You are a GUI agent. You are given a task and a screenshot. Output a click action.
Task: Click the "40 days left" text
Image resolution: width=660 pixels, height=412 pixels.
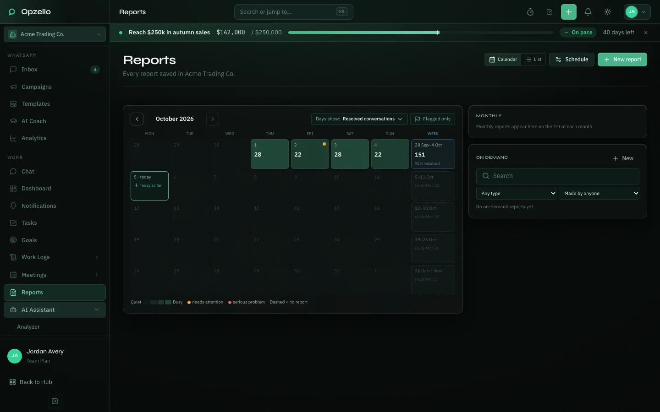[x=619, y=33]
